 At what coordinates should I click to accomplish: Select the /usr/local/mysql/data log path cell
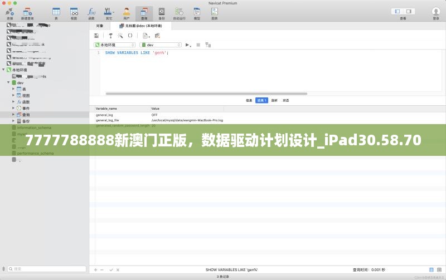click(187, 120)
